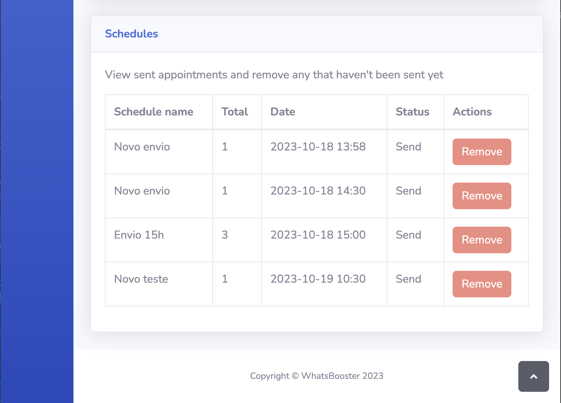Click the total value 3 cell
The width and height of the screenshot is (561, 403).
point(237,240)
